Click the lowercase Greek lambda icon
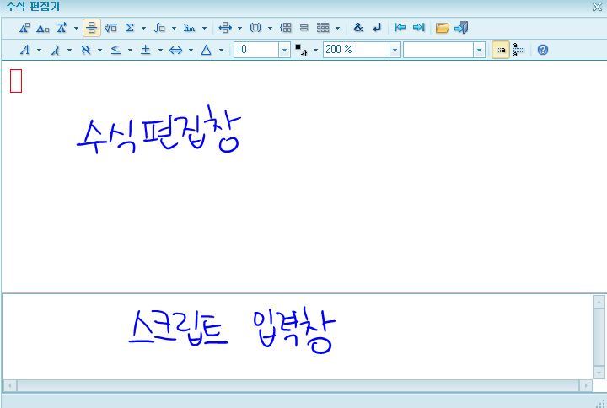Image resolution: width=607 pixels, height=408 pixels. coord(56,50)
